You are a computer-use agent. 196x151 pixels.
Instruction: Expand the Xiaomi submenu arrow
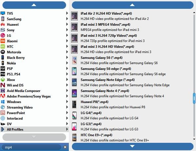pyautogui.click(x=67, y=41)
